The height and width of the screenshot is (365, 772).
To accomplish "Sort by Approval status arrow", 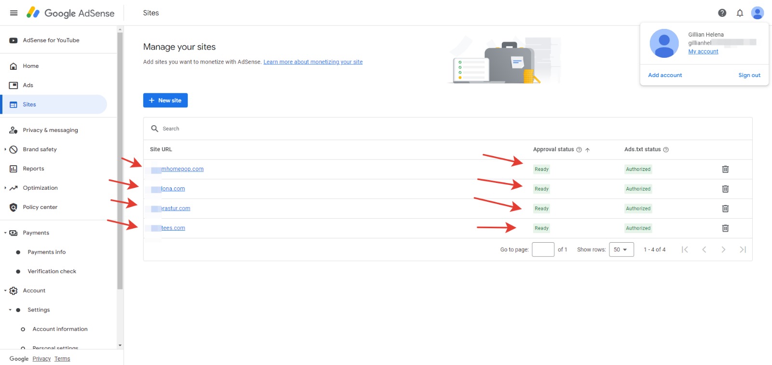I will click(x=588, y=150).
